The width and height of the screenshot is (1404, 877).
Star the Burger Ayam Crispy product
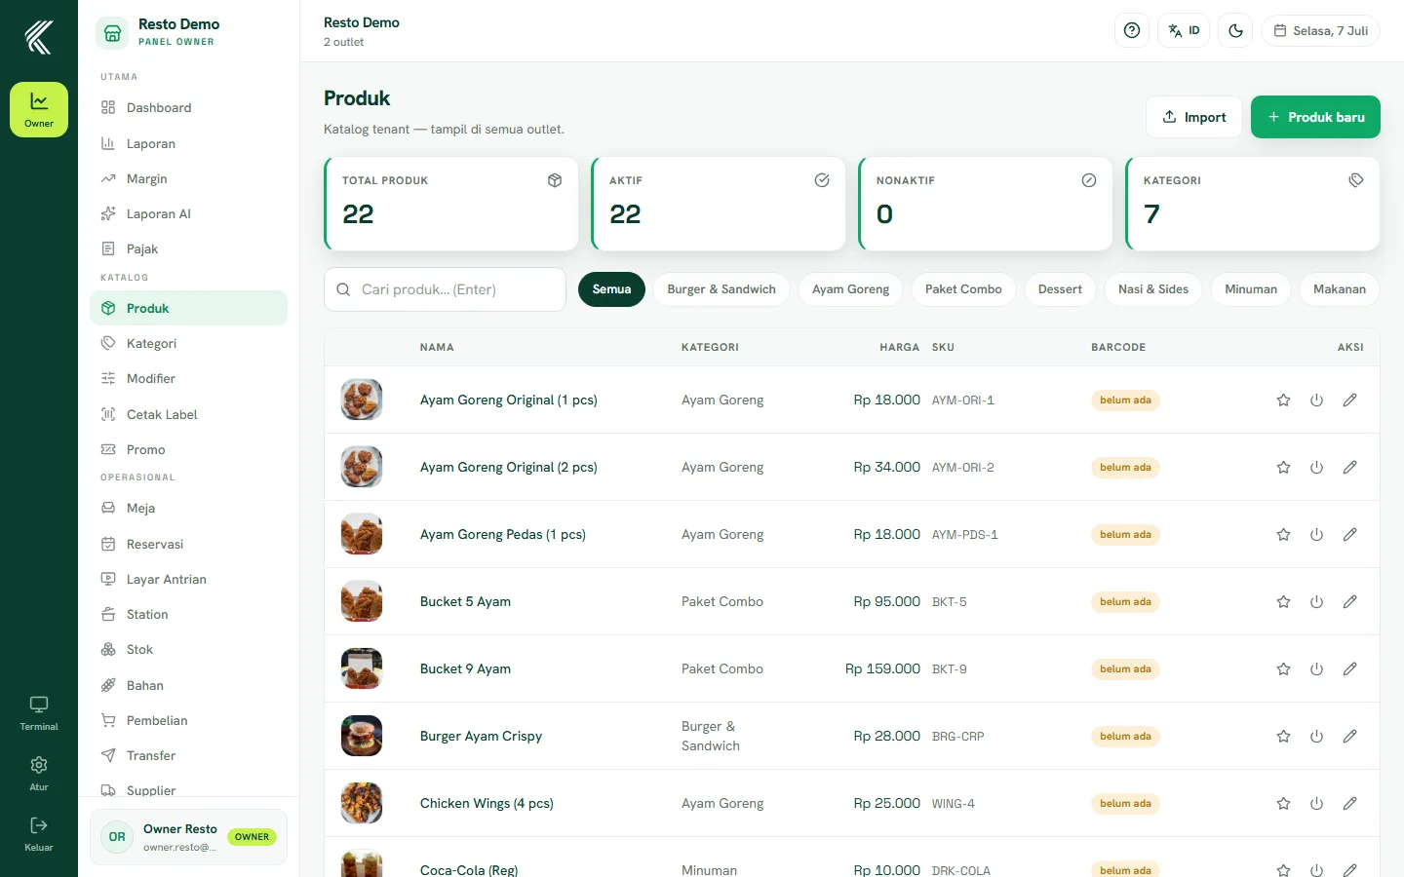[1283, 737]
